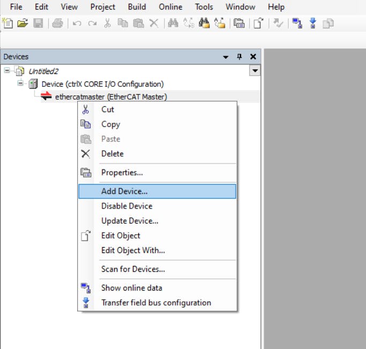Choose Disable Device in the context menu
The height and width of the screenshot is (349, 366).
[158, 206]
